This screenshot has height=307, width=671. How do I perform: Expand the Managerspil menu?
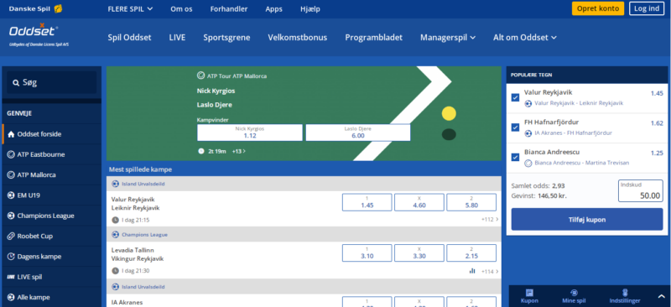(448, 38)
